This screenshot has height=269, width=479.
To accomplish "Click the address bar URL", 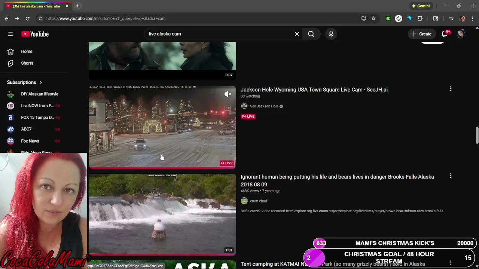I will 106,18.
